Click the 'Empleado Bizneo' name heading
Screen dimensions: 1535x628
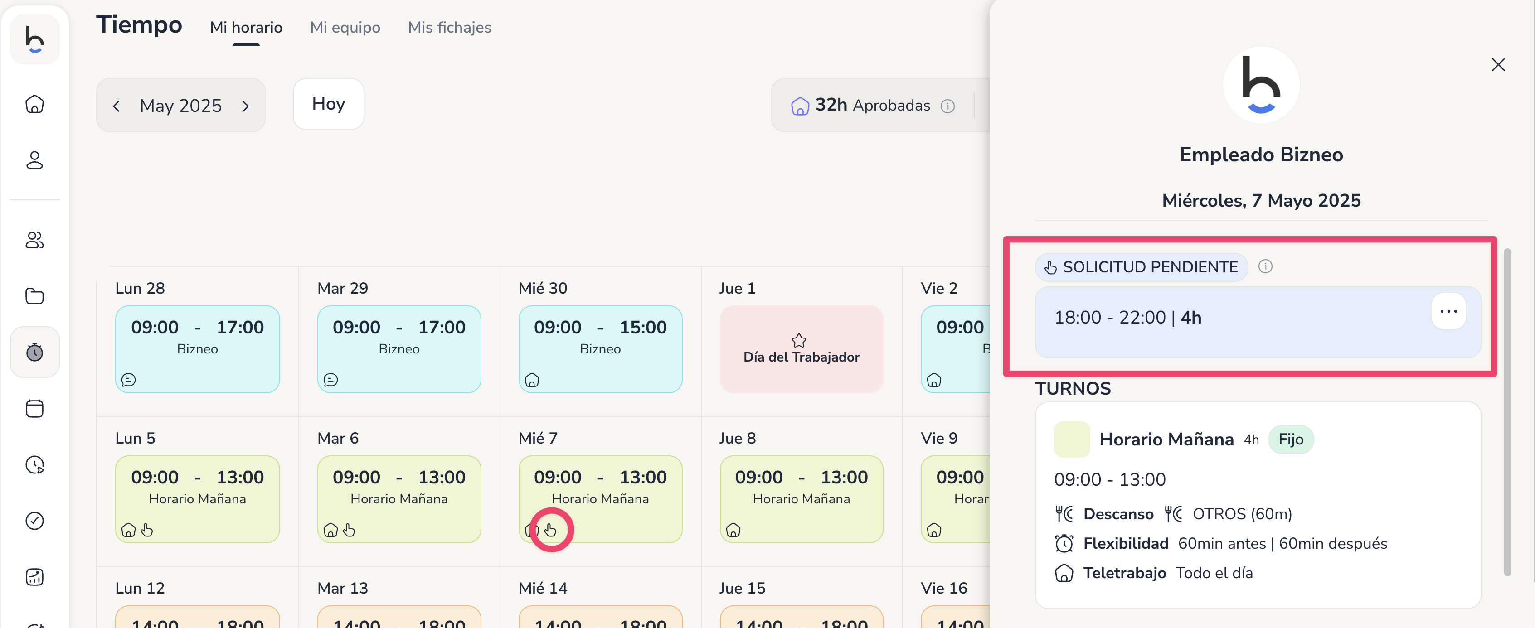1261,155
